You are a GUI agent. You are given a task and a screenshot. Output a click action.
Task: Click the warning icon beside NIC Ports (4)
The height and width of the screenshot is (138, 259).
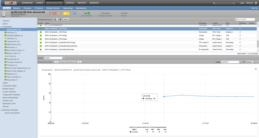pyautogui.click(x=5, y=56)
